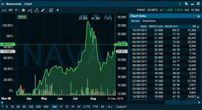Open chart settings gear icon
The height and width of the screenshot is (110, 202).
23,10
